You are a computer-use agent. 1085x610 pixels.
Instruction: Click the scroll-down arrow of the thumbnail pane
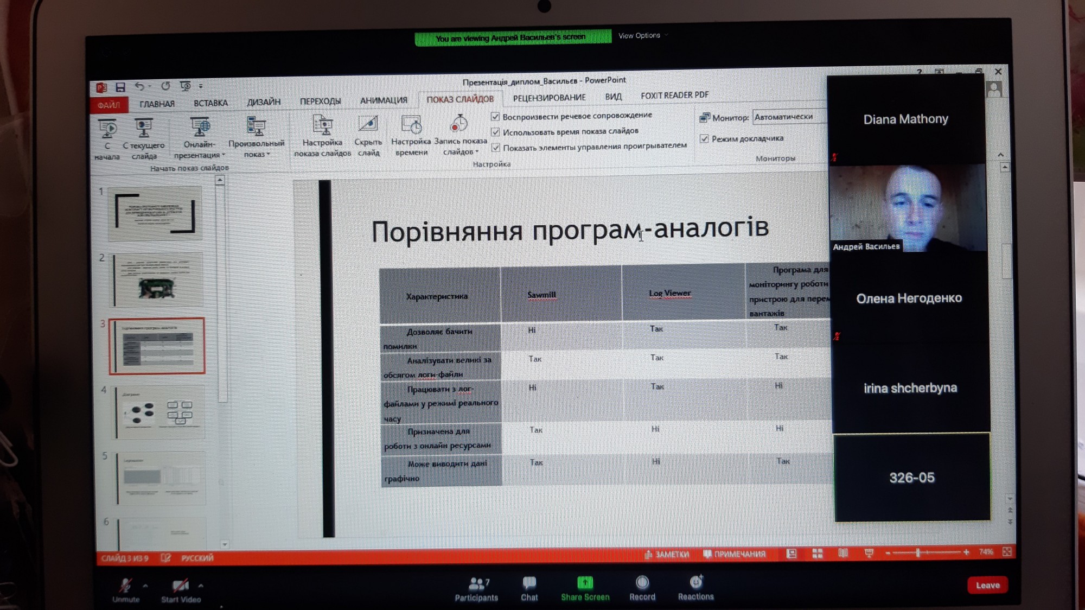[224, 544]
